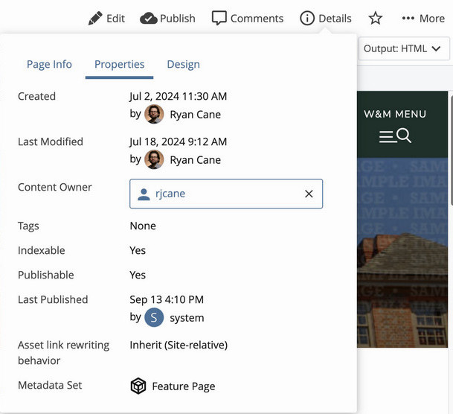Click the 'Content Owner' label
This screenshot has width=453, height=414.
click(55, 187)
